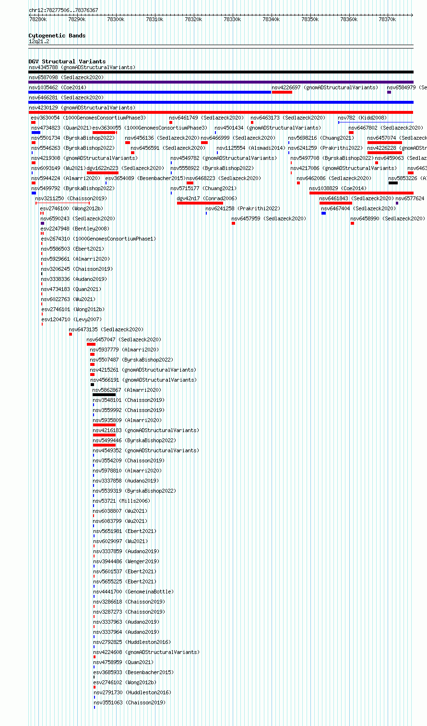Click the nsv5862867 Almarri2020 label
This screenshot has height=726, width=427.
[127, 390]
